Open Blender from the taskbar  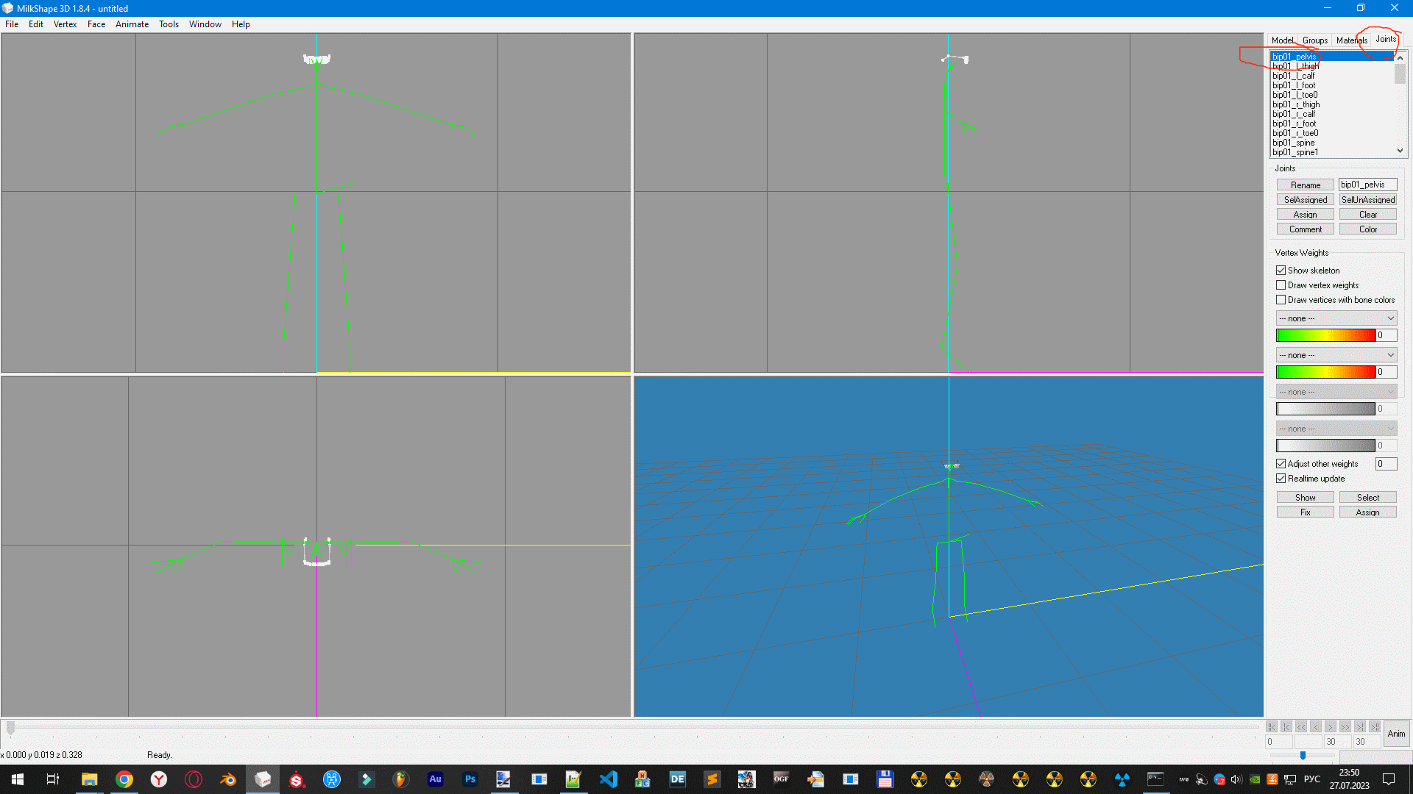(228, 779)
